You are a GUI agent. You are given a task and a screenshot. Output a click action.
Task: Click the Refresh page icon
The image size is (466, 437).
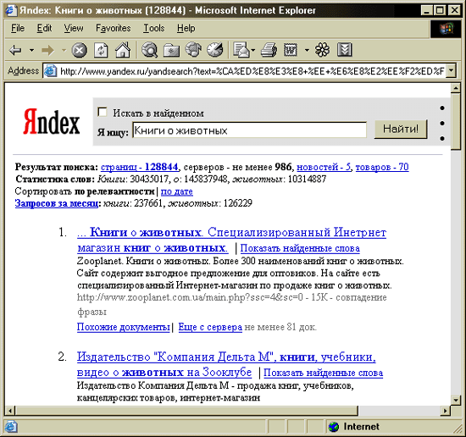point(102,50)
